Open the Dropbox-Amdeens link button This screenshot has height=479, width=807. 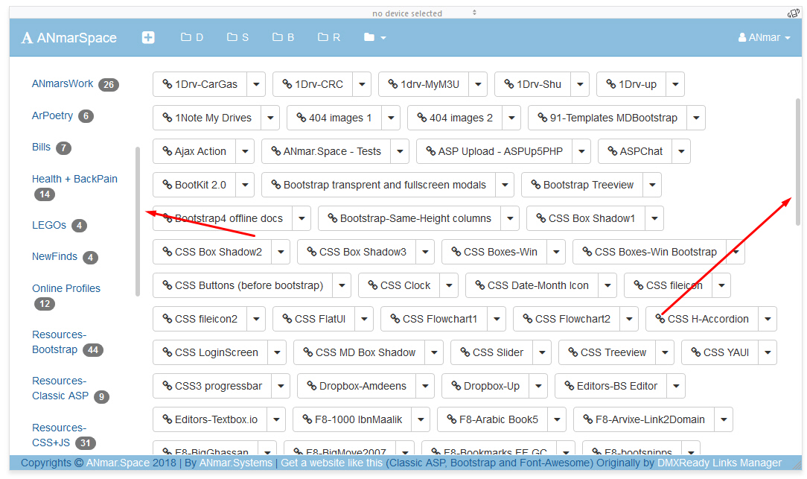(x=356, y=386)
